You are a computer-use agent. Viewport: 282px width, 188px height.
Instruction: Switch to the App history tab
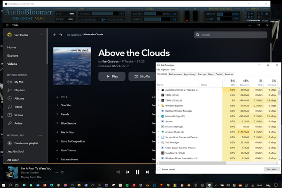(x=189, y=74)
